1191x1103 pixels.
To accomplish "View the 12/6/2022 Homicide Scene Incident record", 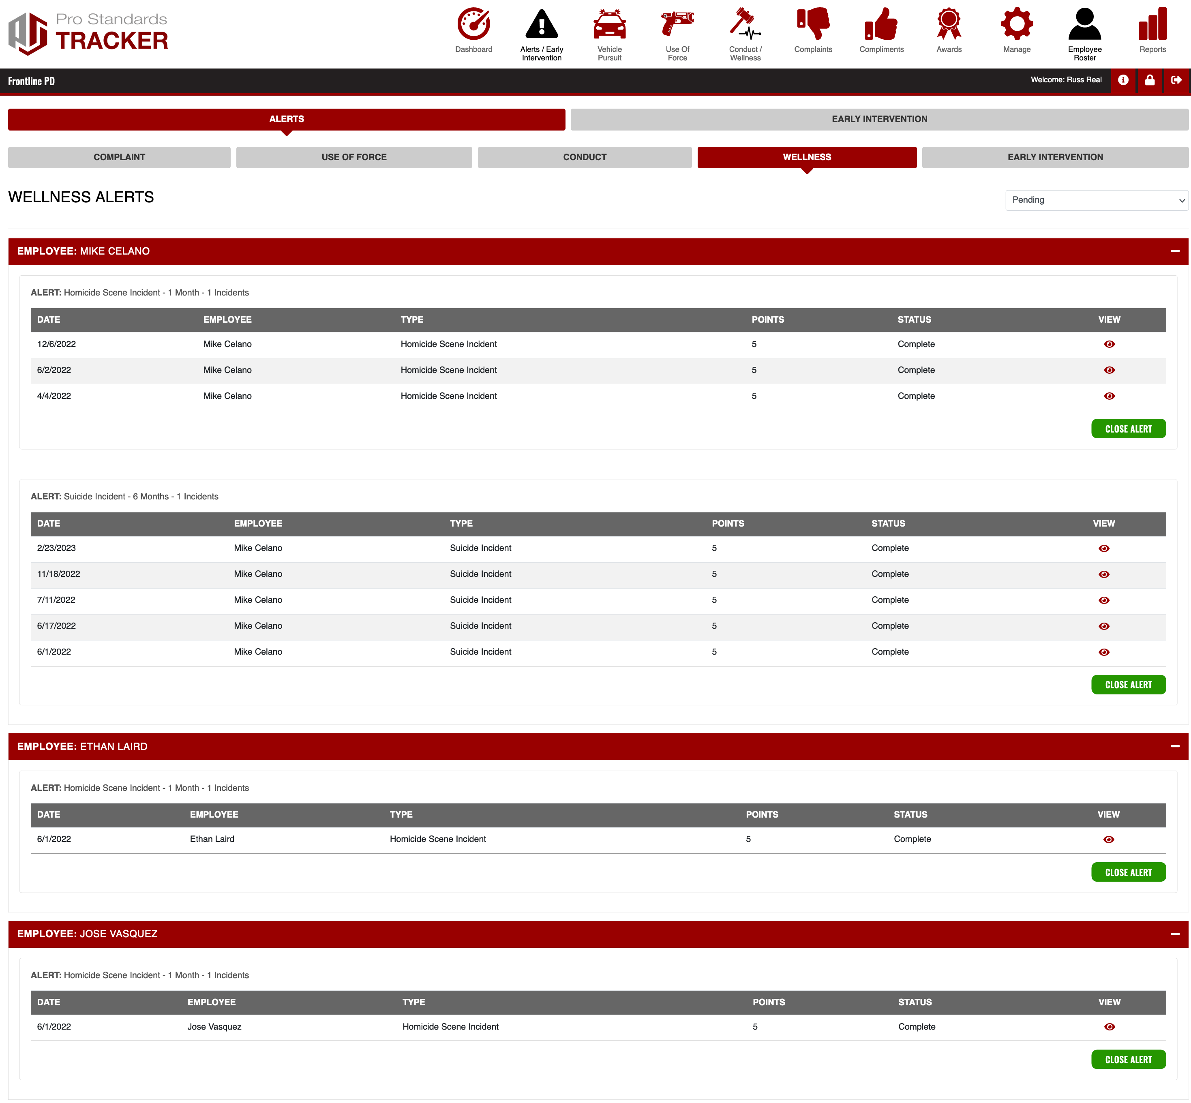I will (x=1109, y=345).
